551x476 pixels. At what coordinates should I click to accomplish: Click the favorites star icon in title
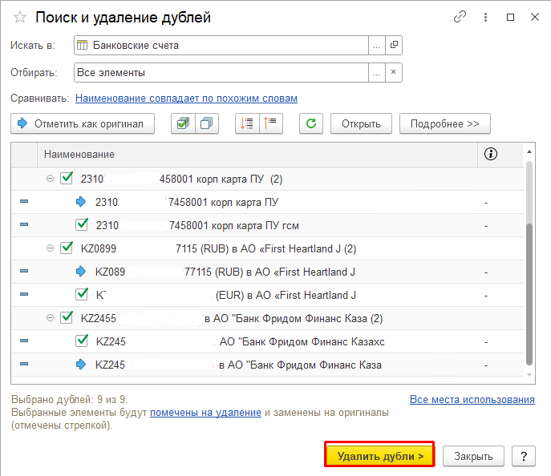[20, 18]
